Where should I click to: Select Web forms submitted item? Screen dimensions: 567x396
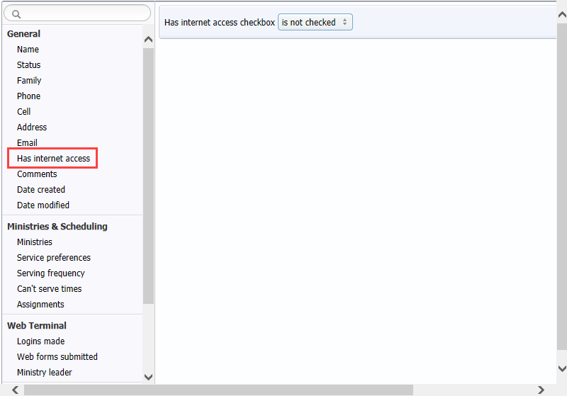57,357
